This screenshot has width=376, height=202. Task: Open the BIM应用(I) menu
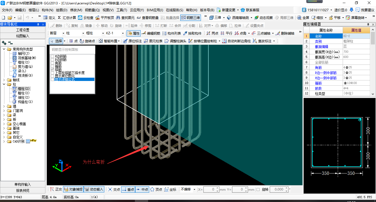tap(155, 10)
